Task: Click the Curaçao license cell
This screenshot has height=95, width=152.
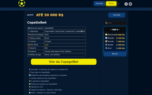Action: point(65,41)
